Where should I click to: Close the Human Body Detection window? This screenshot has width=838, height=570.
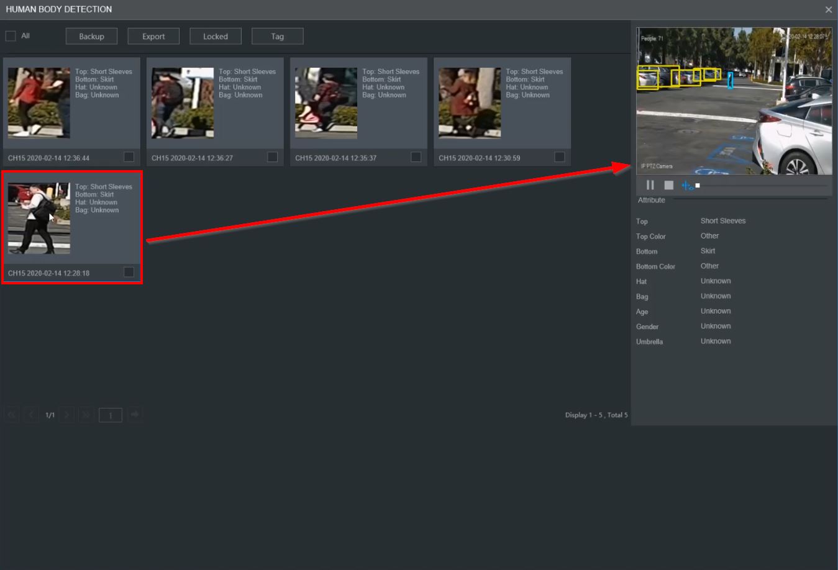[x=828, y=9]
